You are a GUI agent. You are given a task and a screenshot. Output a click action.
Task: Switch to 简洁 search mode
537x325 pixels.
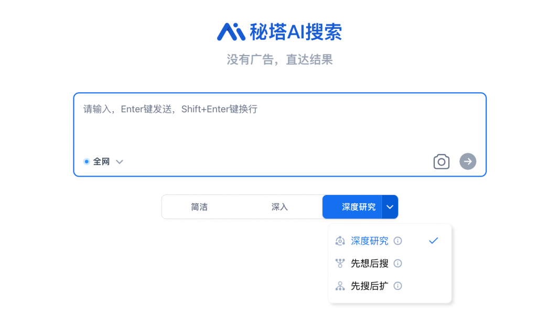point(199,207)
